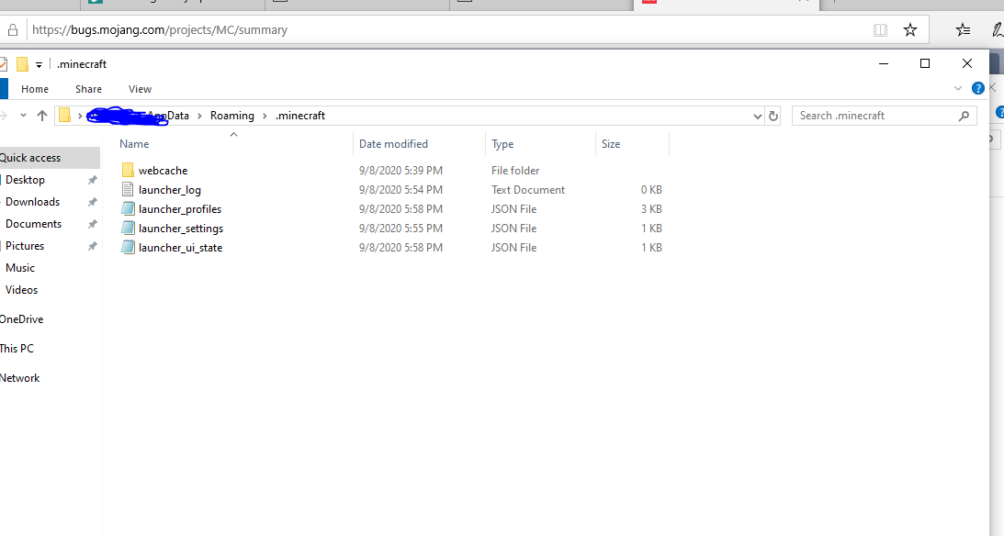1004x536 pixels.
Task: Select the launcher_ui_state file name
Action: 181,248
